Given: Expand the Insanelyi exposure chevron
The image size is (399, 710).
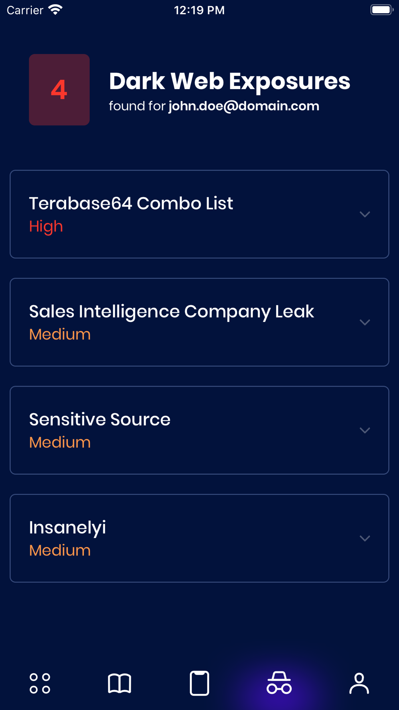Looking at the screenshot, I should pos(365,538).
